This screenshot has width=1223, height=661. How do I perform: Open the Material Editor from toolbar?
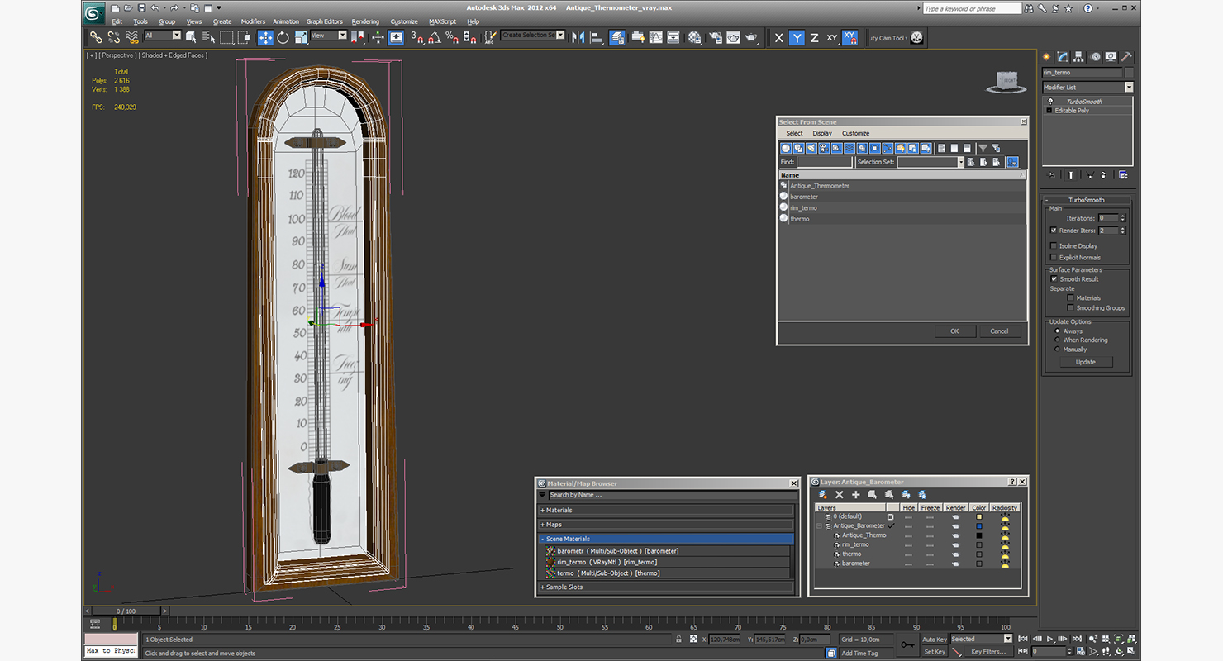(x=695, y=37)
